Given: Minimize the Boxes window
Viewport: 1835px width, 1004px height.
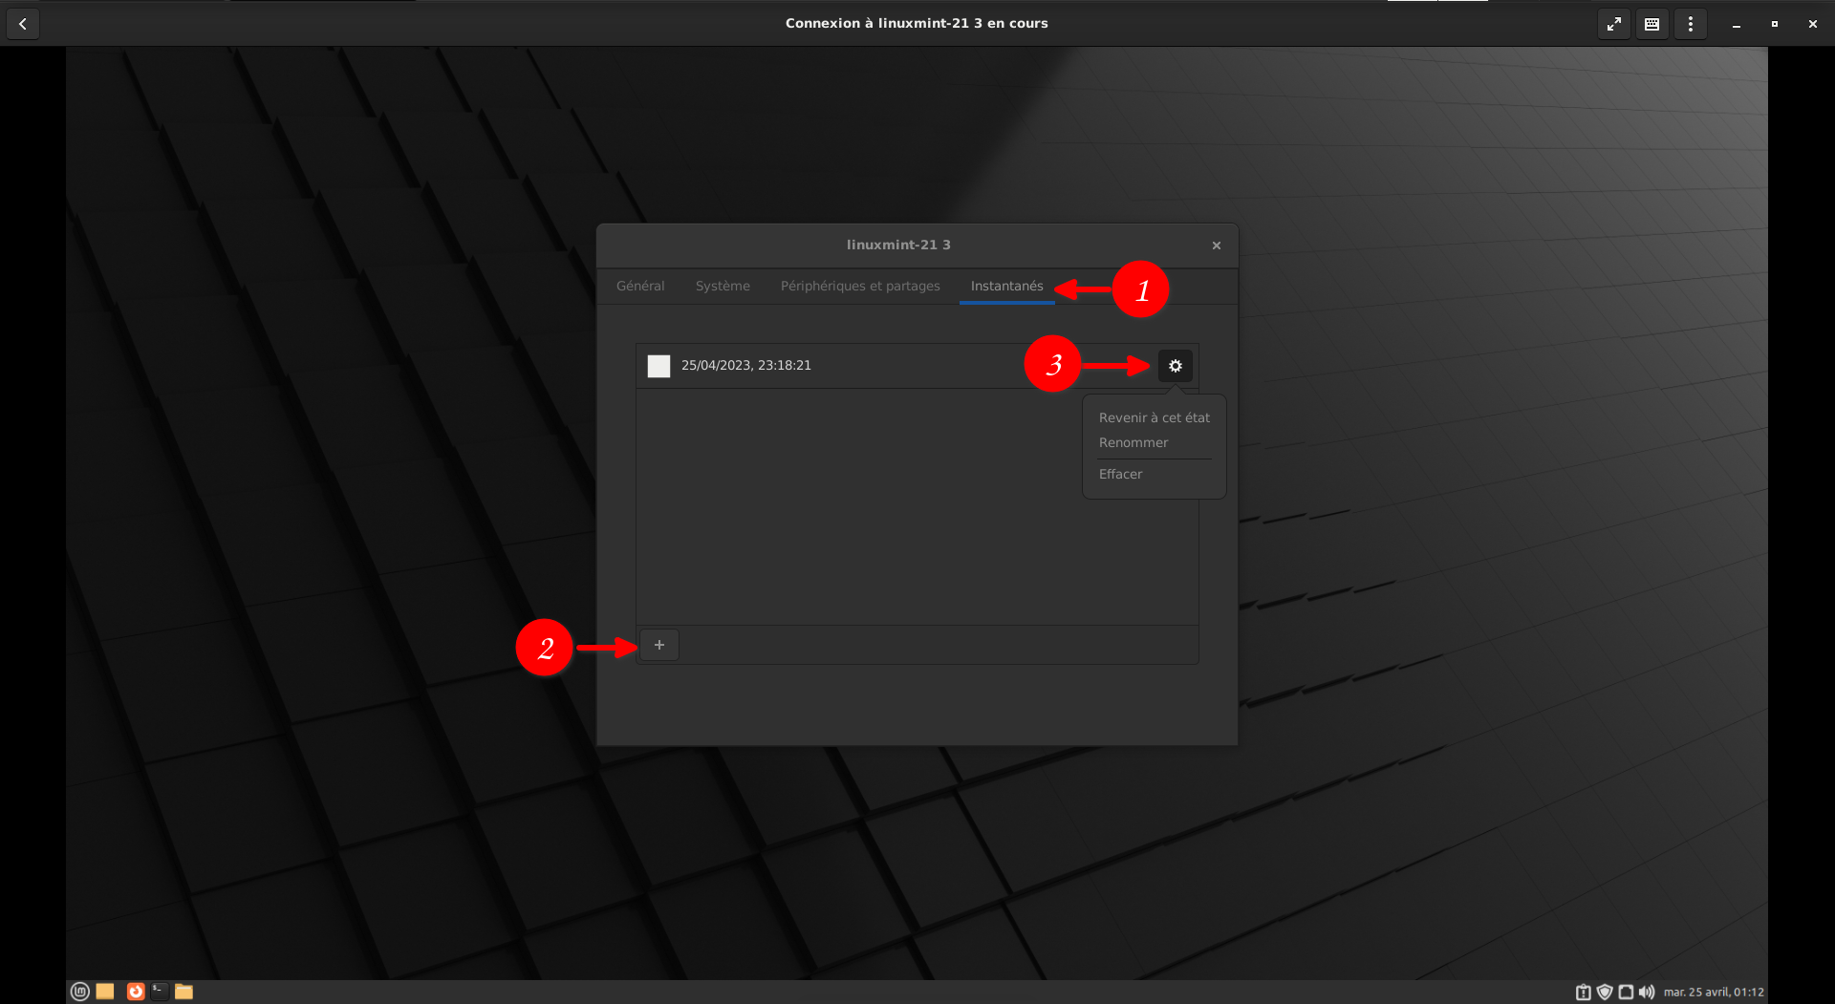Looking at the screenshot, I should coord(1737,24).
